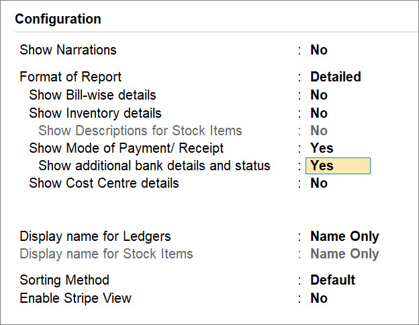Toggle Show Mode of Payment/ Receipt value Yes
Viewport: 419px width, 325px height.
pyautogui.click(x=322, y=148)
